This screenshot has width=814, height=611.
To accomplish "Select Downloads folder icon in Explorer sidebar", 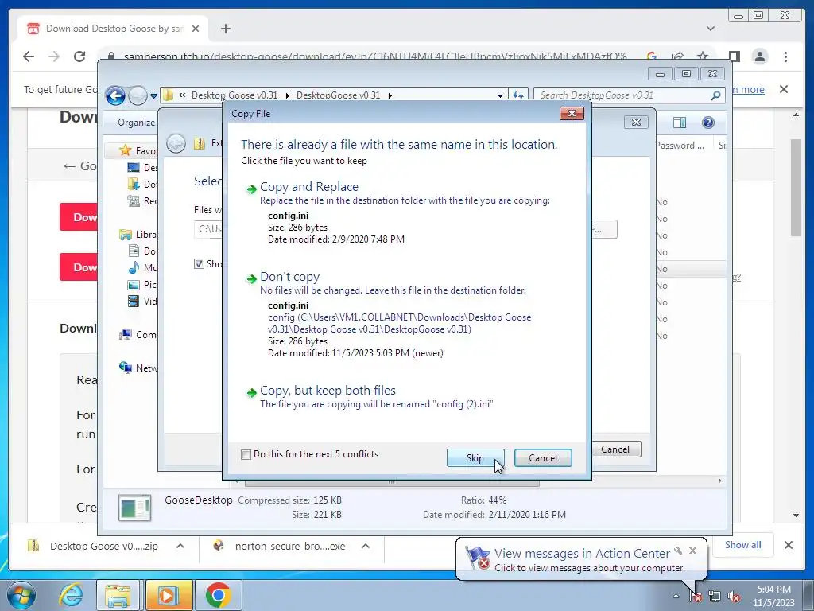I will point(134,184).
